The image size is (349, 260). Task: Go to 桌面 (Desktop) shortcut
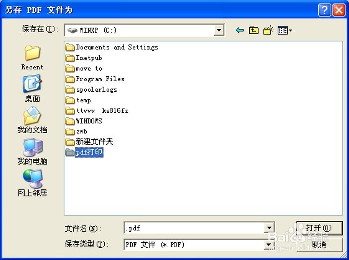(x=32, y=88)
